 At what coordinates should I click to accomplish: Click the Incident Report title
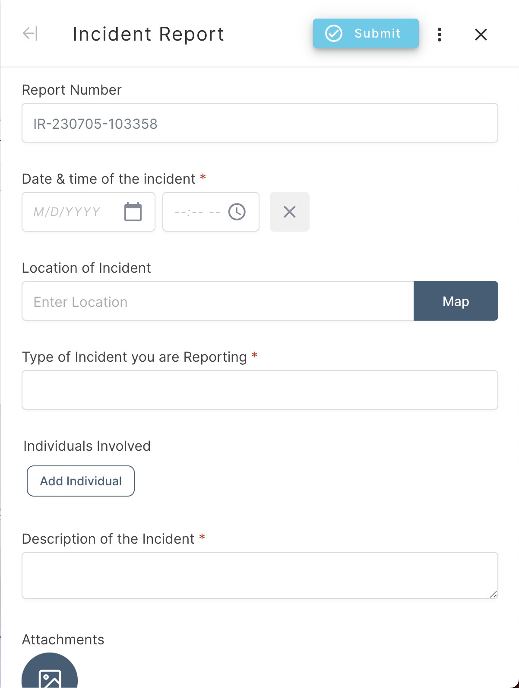point(148,34)
